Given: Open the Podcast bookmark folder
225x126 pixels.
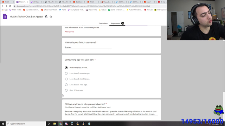Looking at the screenshot, I should tap(103, 10).
